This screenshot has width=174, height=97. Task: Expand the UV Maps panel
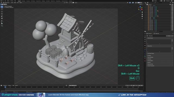[x=149, y=56]
